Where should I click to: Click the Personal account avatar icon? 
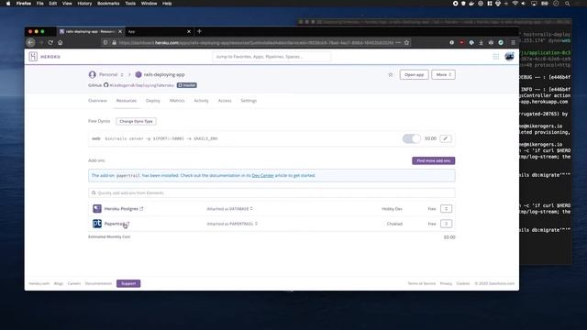92,74
